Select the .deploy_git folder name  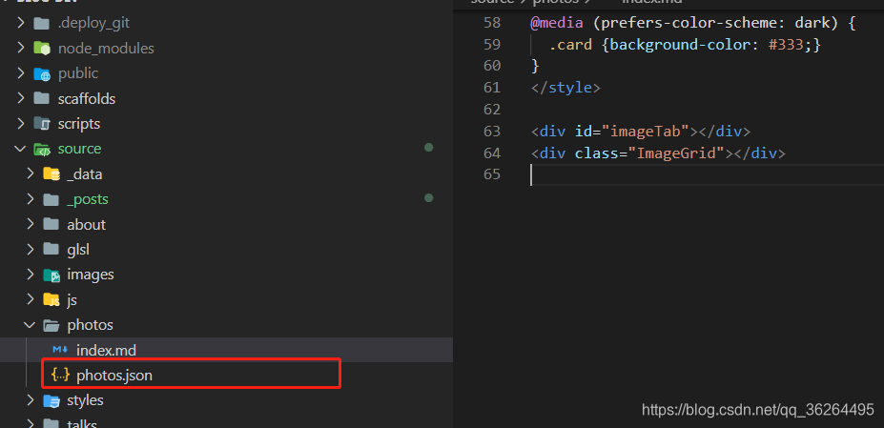(93, 23)
